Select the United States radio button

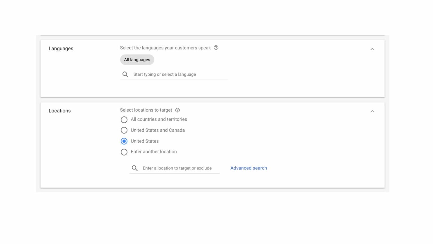[124, 141]
